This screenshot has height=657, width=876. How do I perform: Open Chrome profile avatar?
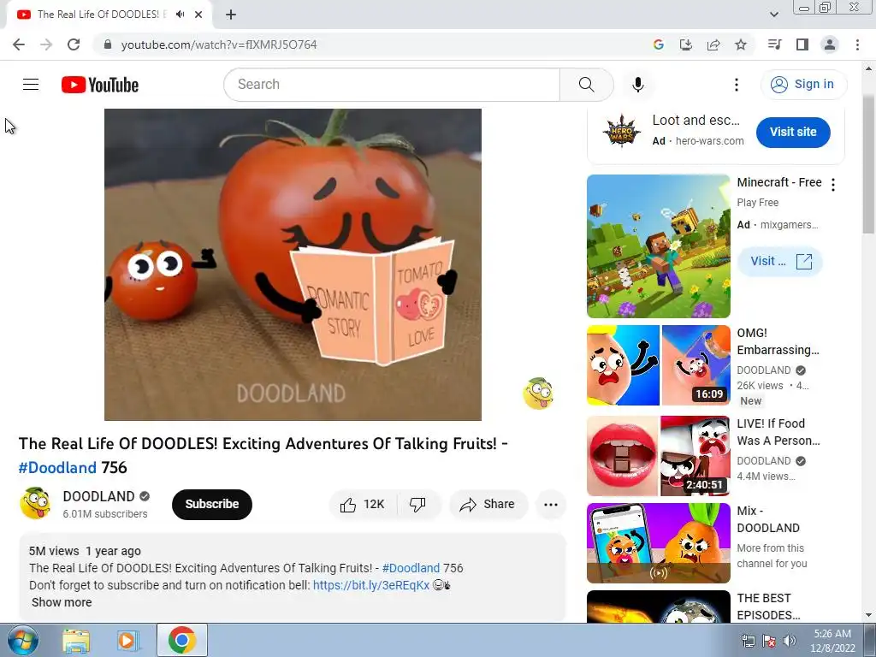click(830, 44)
